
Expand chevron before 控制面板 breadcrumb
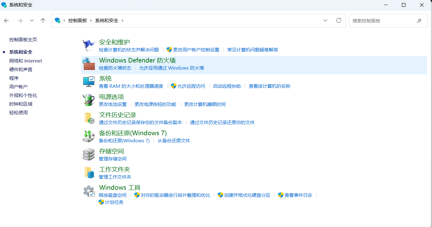click(64, 21)
